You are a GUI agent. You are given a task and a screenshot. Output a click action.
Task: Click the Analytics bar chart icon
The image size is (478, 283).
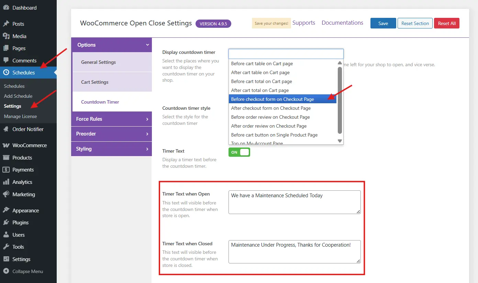(x=6, y=182)
